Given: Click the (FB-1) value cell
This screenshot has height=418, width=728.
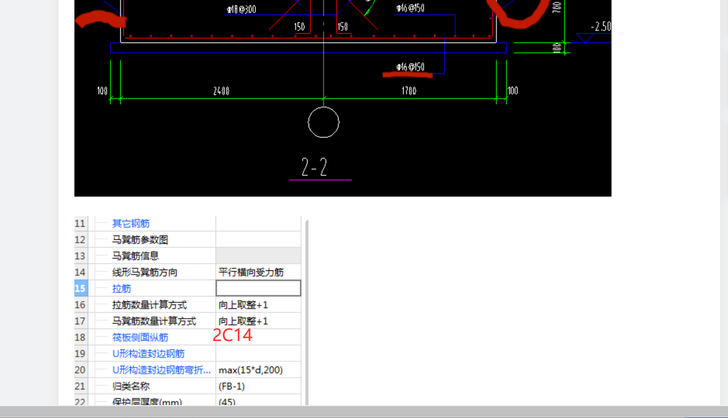Looking at the screenshot, I should [258, 386].
